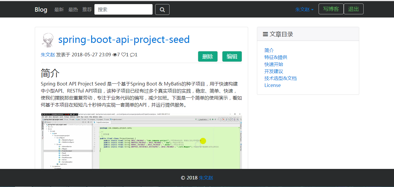Focus the 搜索 input field
This screenshot has height=187, width=394.
[x=123, y=9]
